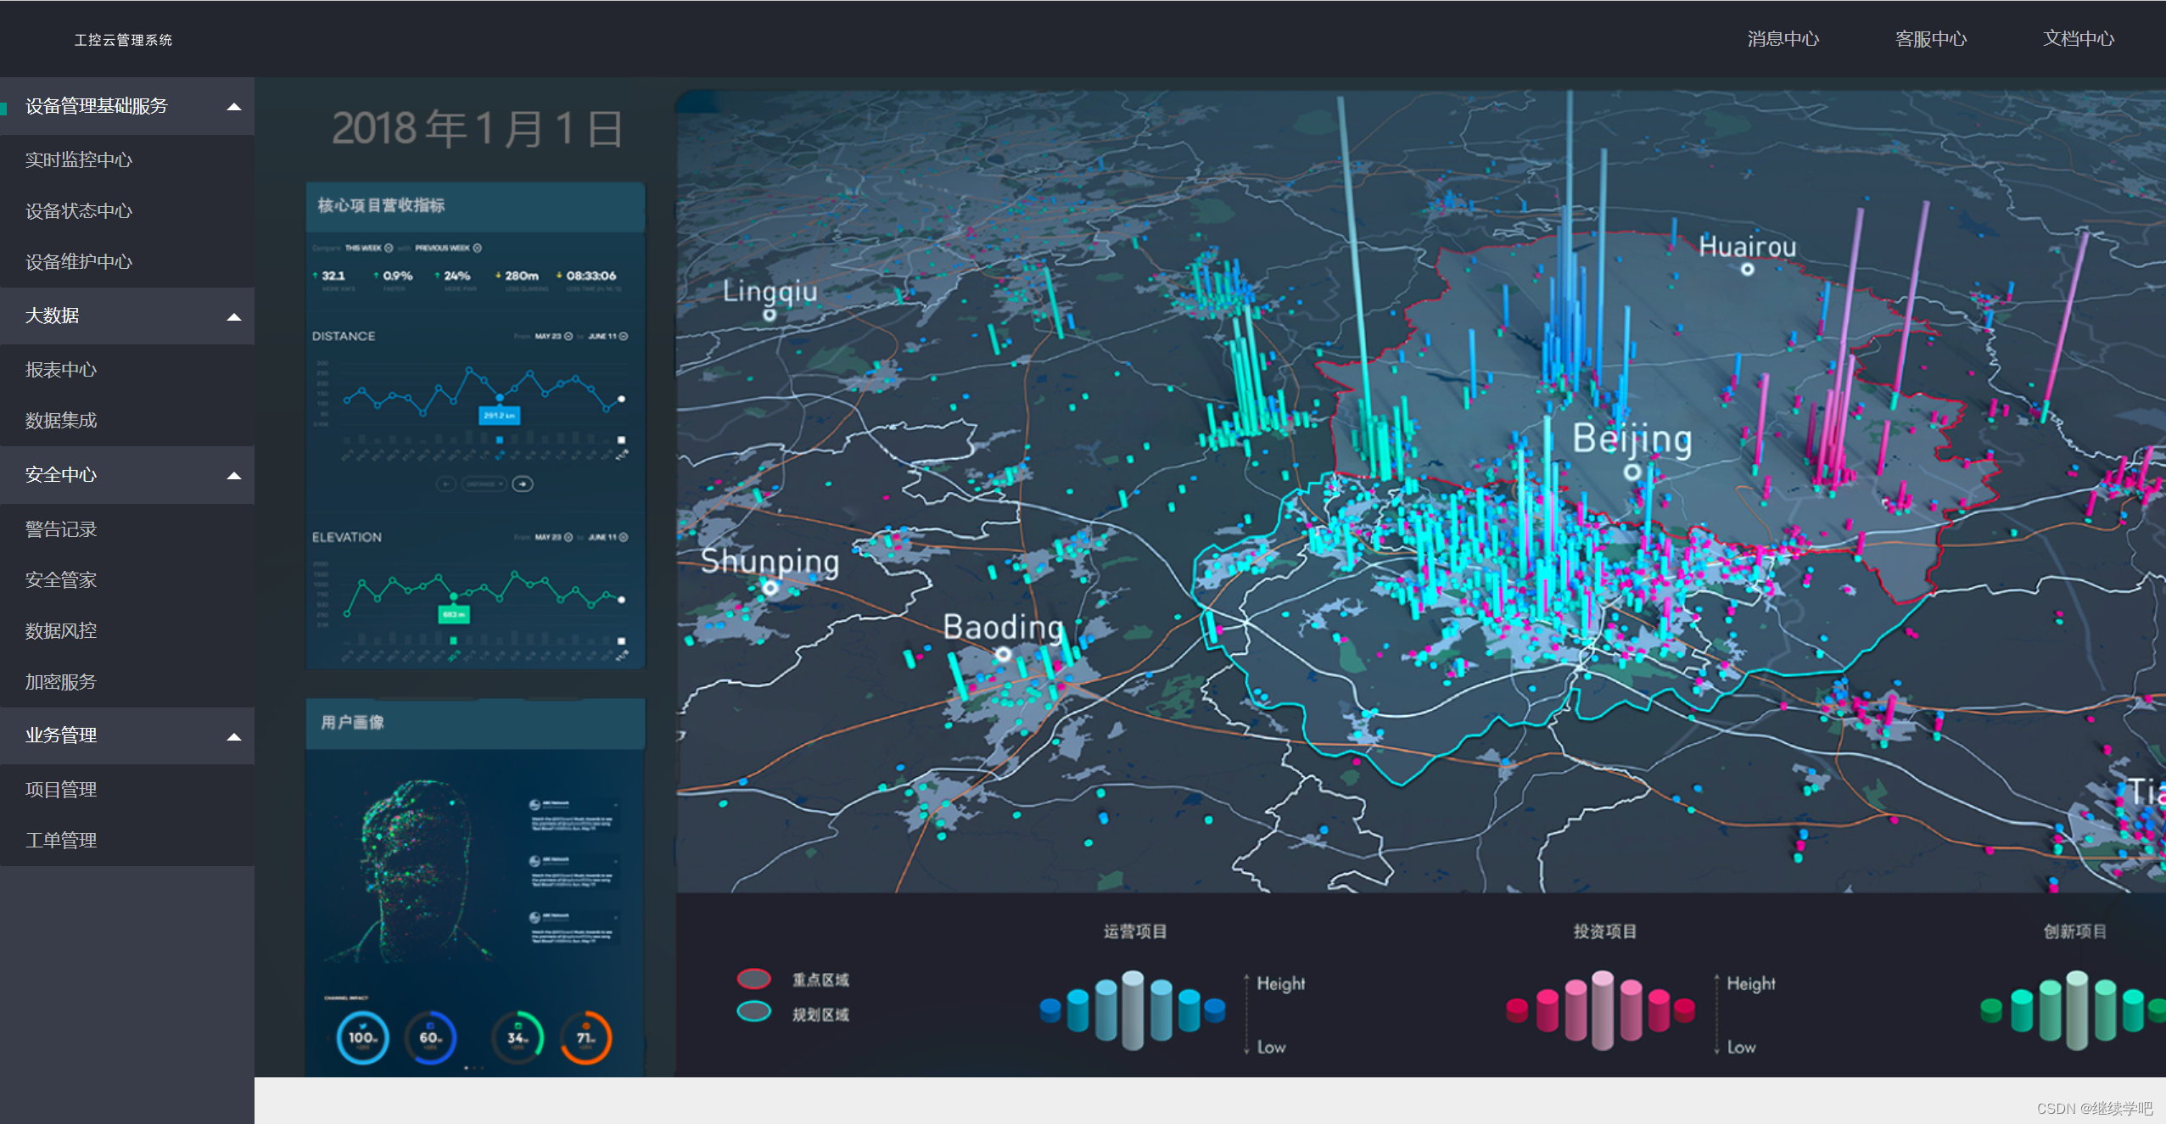Click the Huairou location marker on map
This screenshot has height=1124, width=2166.
click(x=1747, y=270)
